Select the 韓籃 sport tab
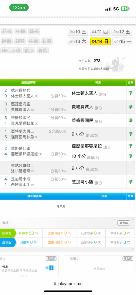Image resolution: width=136 pixels, height=295 pixels. pos(20,41)
